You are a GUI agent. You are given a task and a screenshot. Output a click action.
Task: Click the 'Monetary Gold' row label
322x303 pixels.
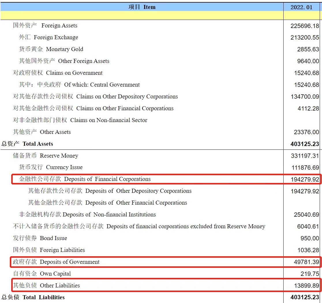point(51,49)
